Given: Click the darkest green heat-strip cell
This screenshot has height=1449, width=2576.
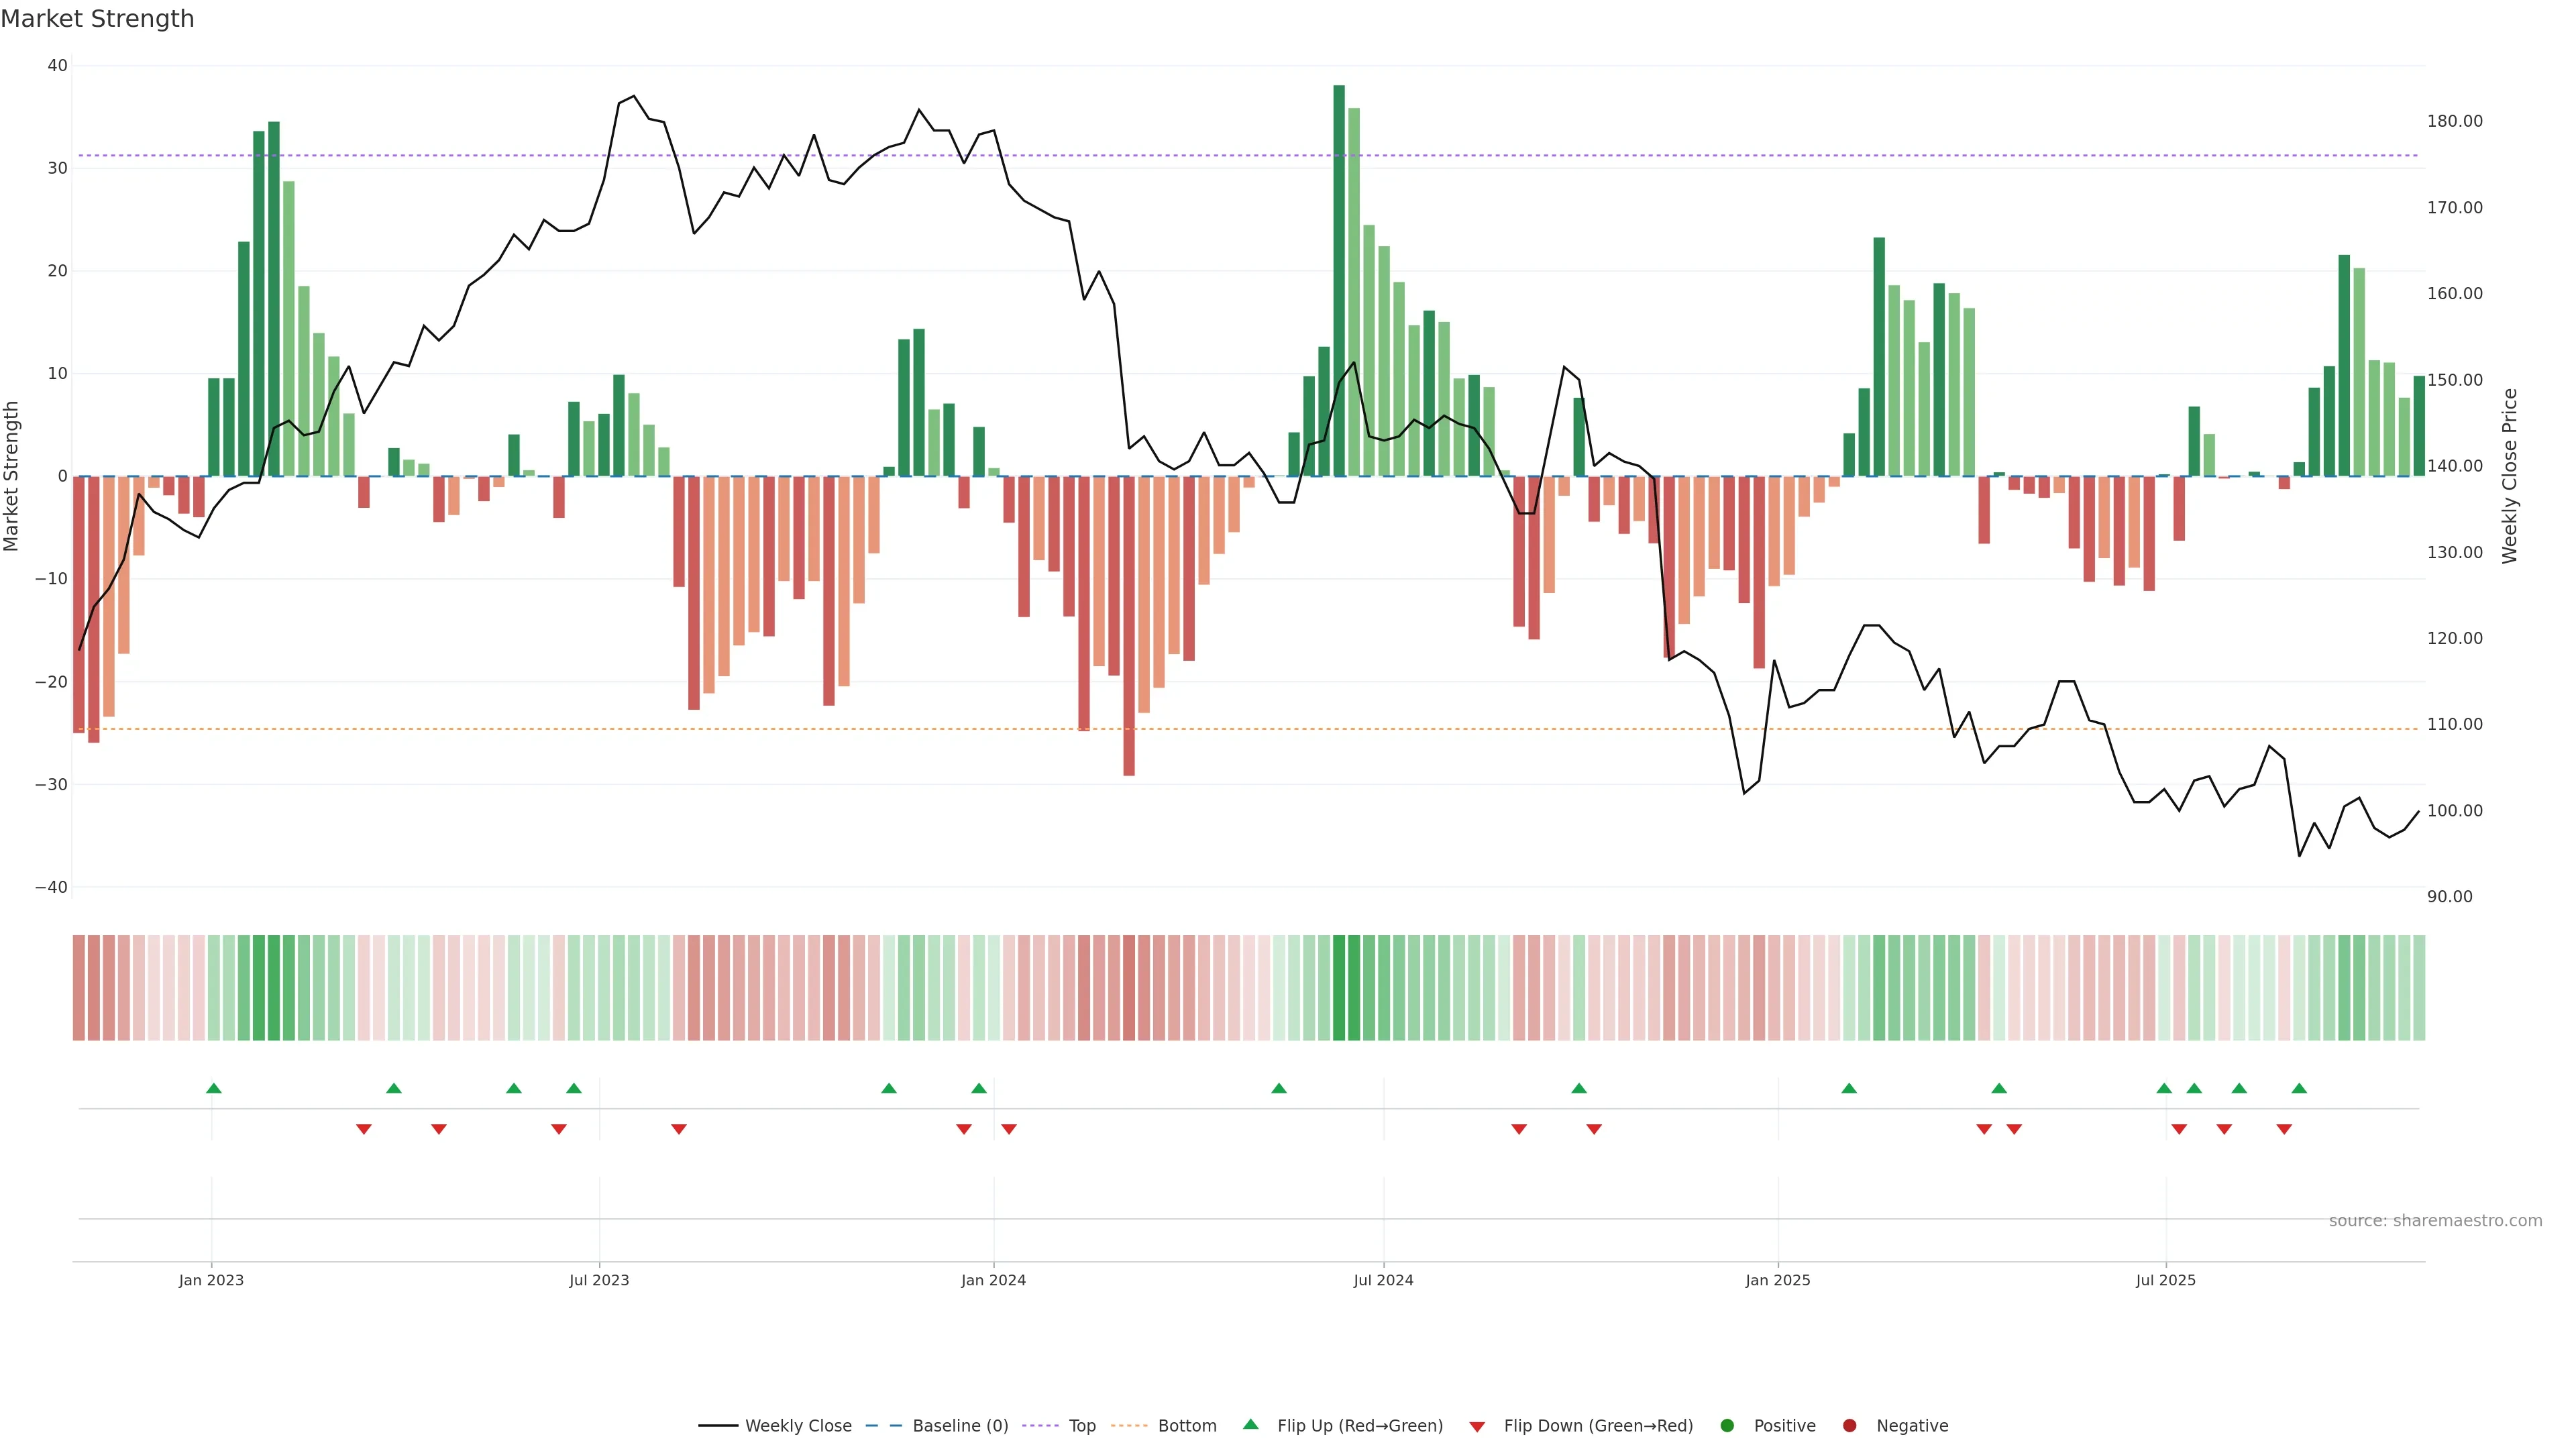Looking at the screenshot, I should click(x=1339, y=987).
